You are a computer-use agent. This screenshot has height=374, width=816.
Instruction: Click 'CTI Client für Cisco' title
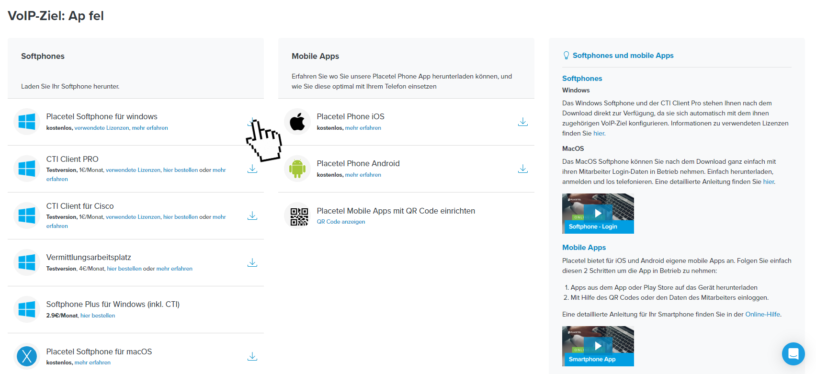pyautogui.click(x=80, y=206)
